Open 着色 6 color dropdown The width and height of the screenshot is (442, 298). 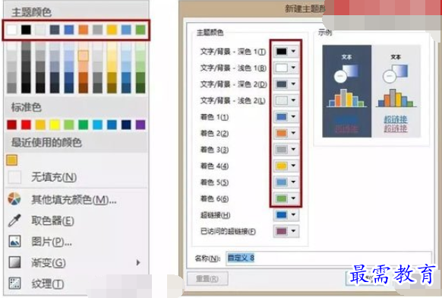point(286,198)
